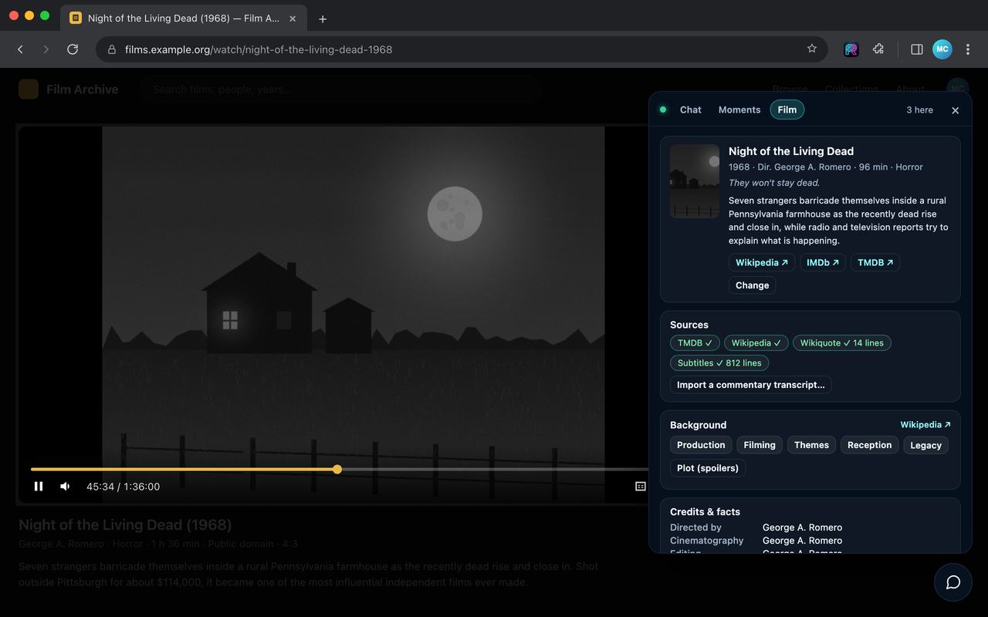Show the Reception background section
Image resolution: width=988 pixels, height=617 pixels.
coord(869,445)
